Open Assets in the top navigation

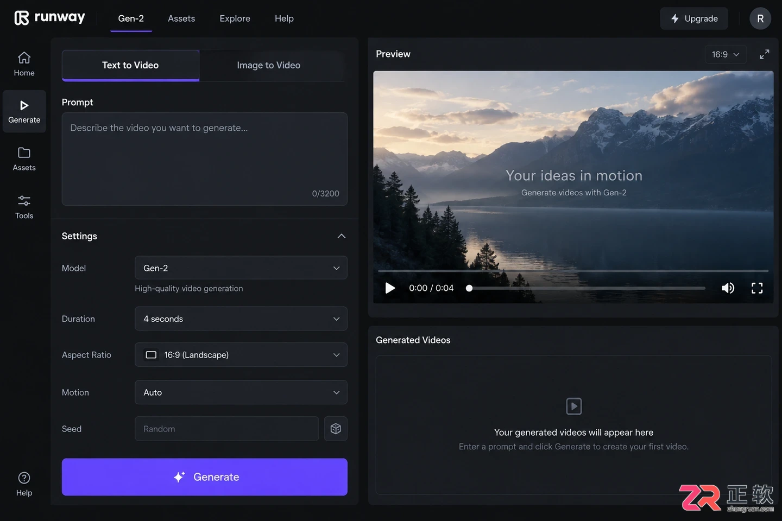[x=181, y=18]
